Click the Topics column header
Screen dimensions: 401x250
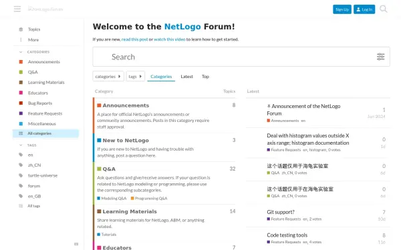click(x=229, y=91)
